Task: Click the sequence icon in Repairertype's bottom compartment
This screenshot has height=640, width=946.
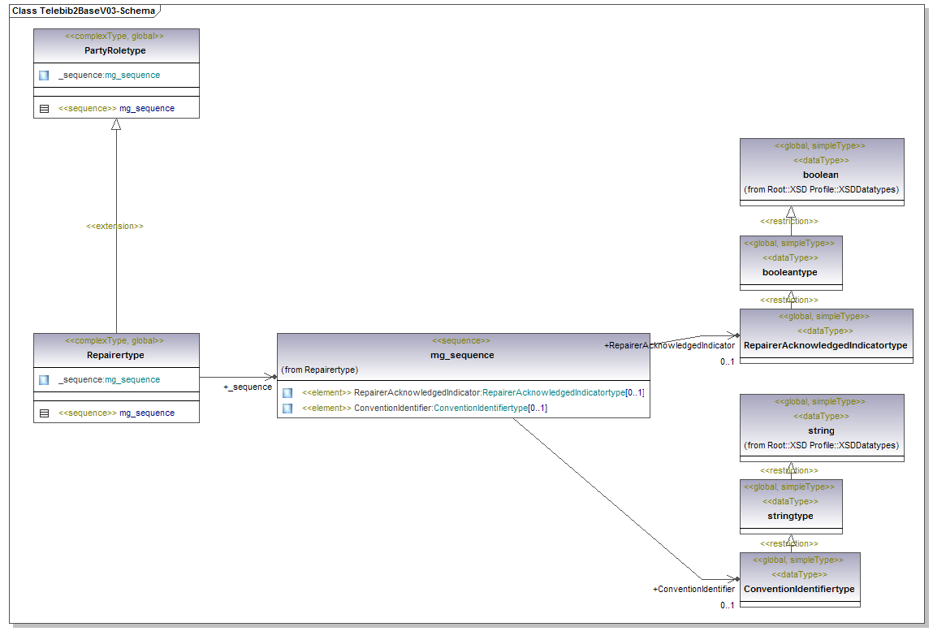Action: 44,413
